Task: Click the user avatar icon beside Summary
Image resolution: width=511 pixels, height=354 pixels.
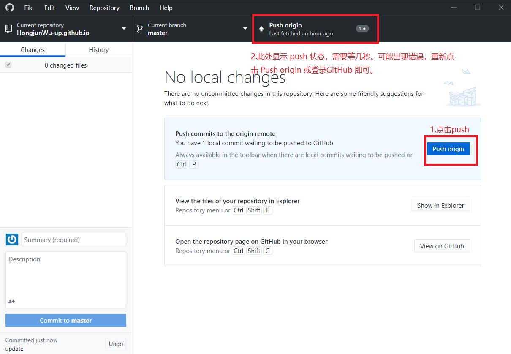Action: 12,240
